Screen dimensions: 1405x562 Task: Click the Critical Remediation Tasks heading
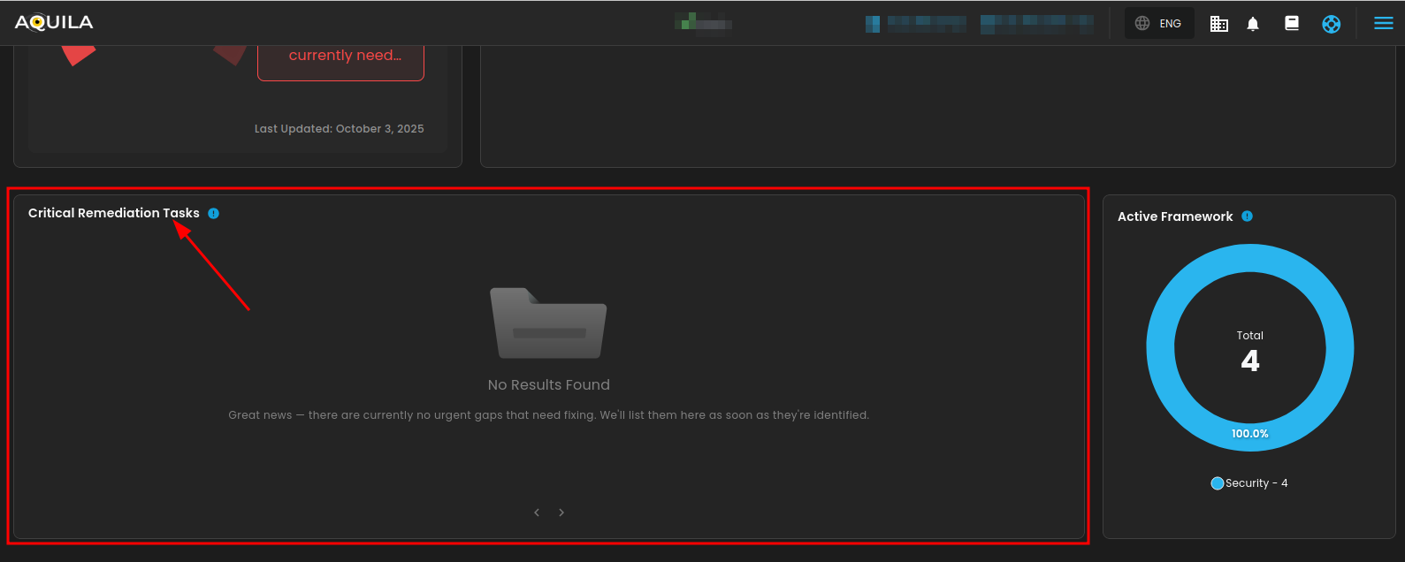[x=113, y=213]
